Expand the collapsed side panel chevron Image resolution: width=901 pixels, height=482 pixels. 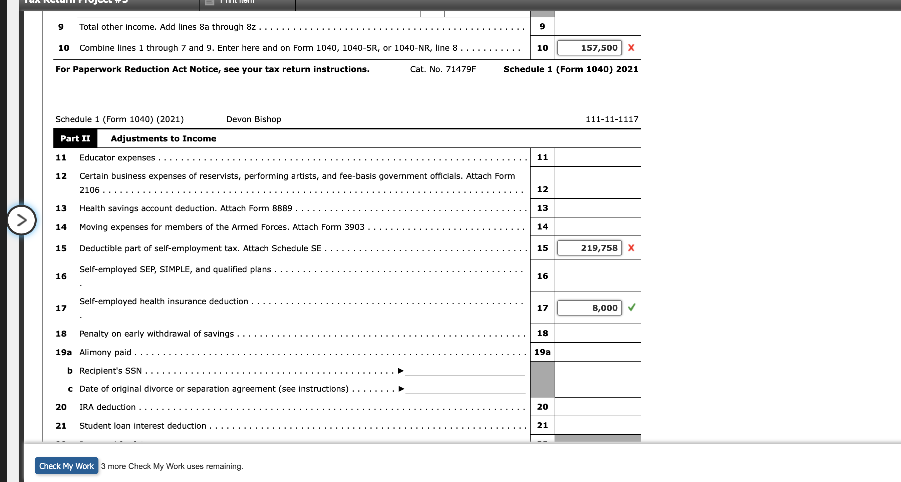coord(22,220)
